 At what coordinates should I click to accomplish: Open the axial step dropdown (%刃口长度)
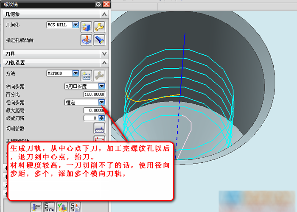tap(101, 86)
